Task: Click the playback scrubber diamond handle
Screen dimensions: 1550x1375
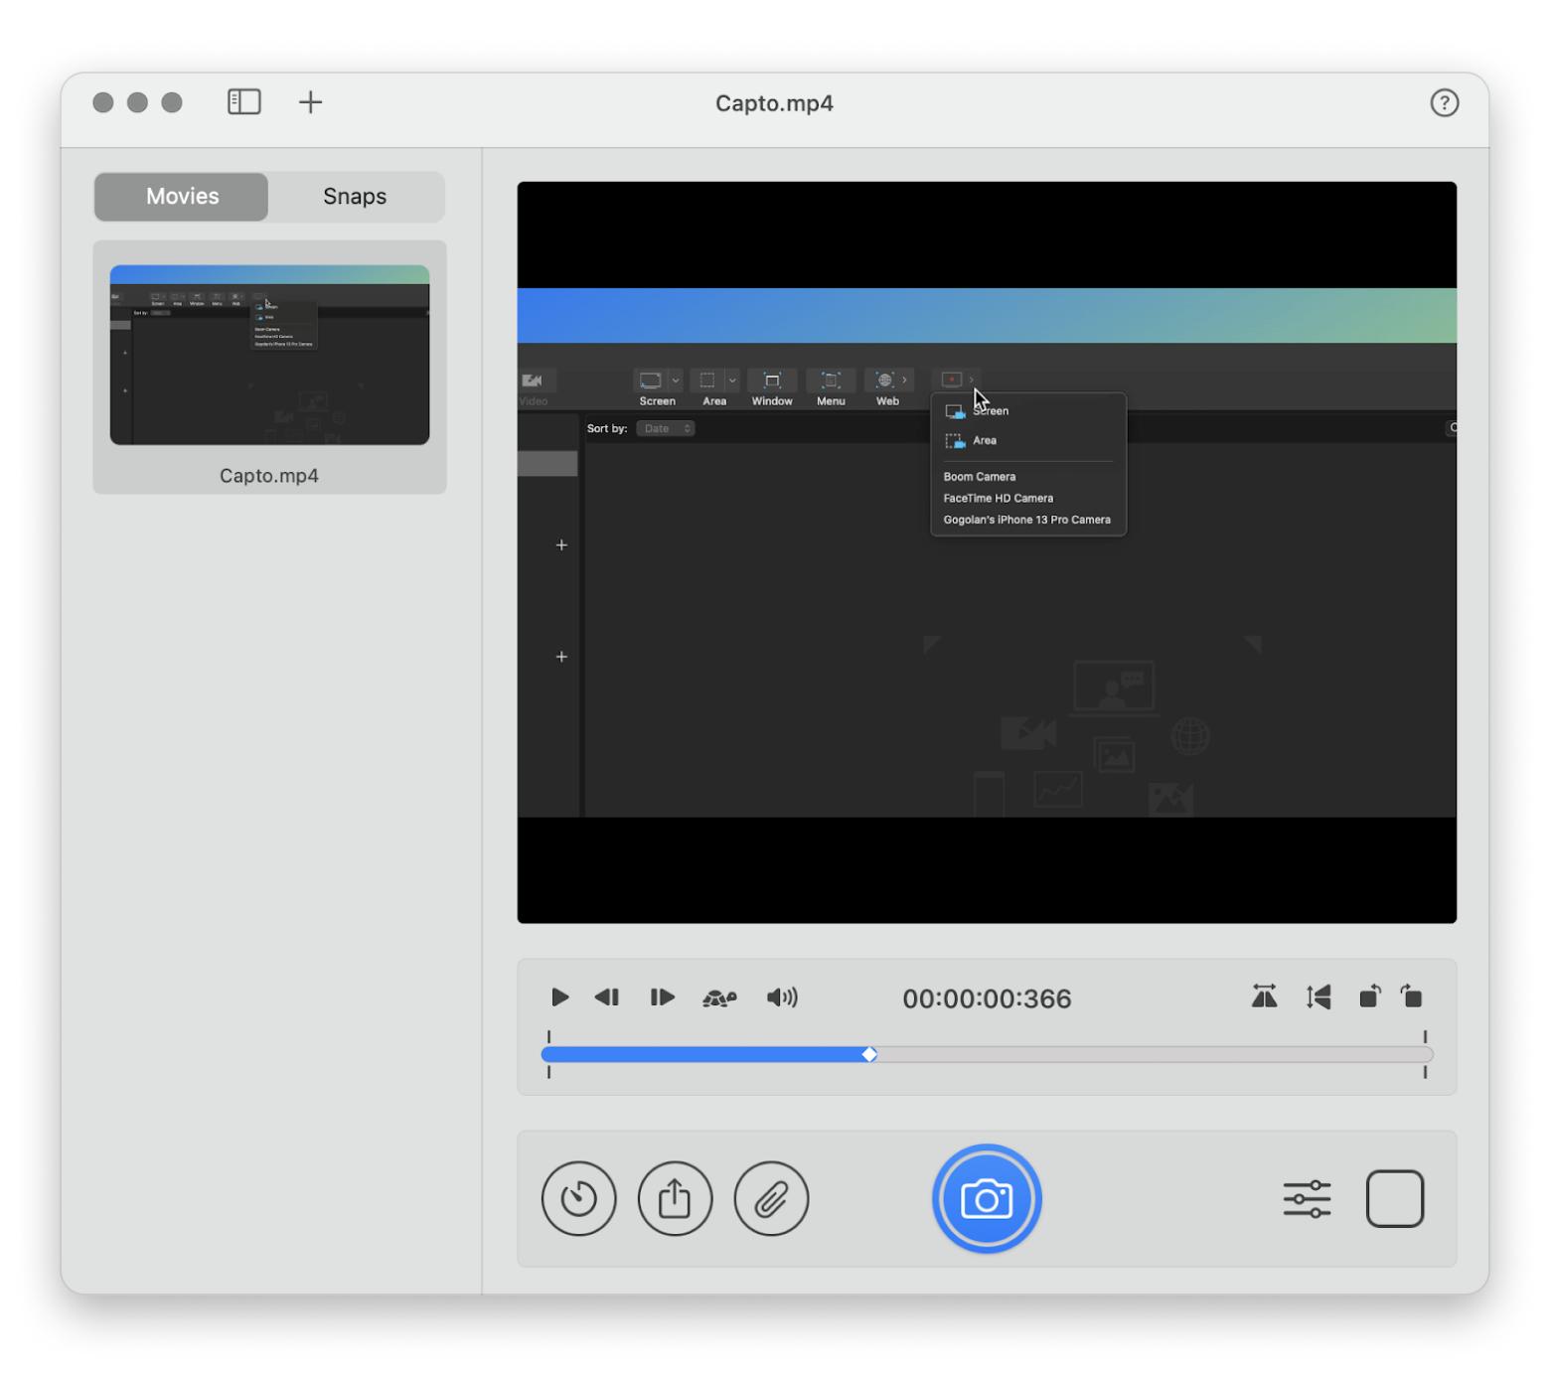Action: (869, 1054)
